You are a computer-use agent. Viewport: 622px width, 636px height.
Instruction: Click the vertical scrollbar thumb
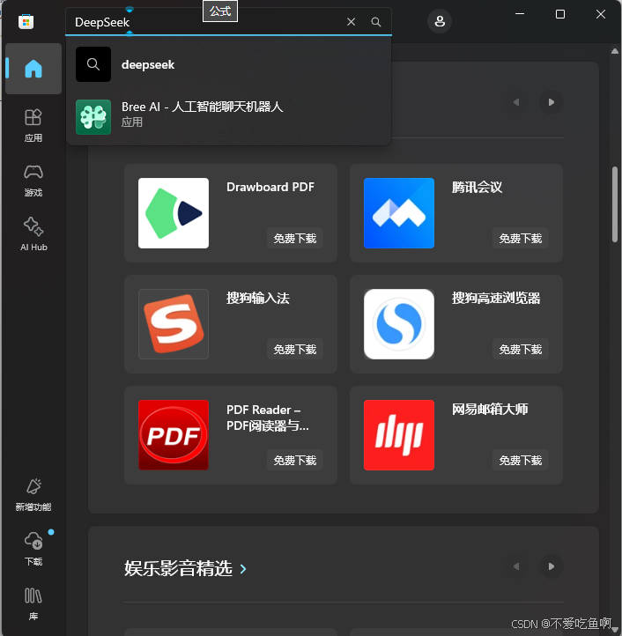(615, 204)
